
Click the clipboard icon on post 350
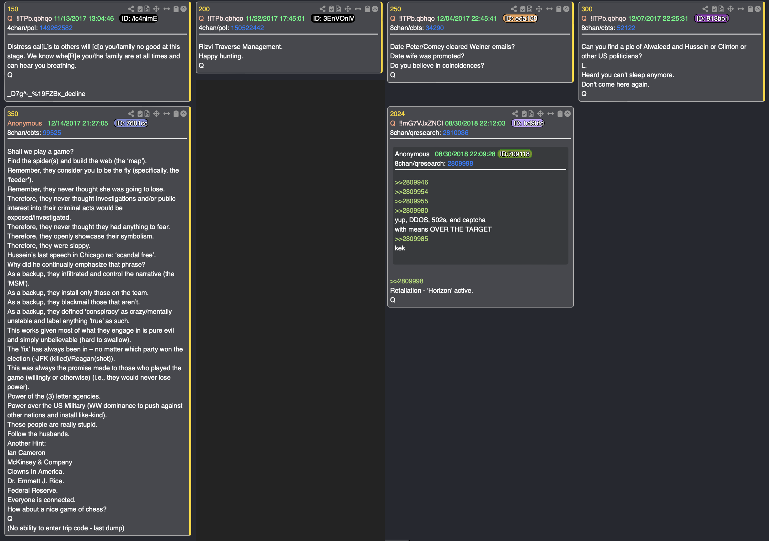coord(176,114)
